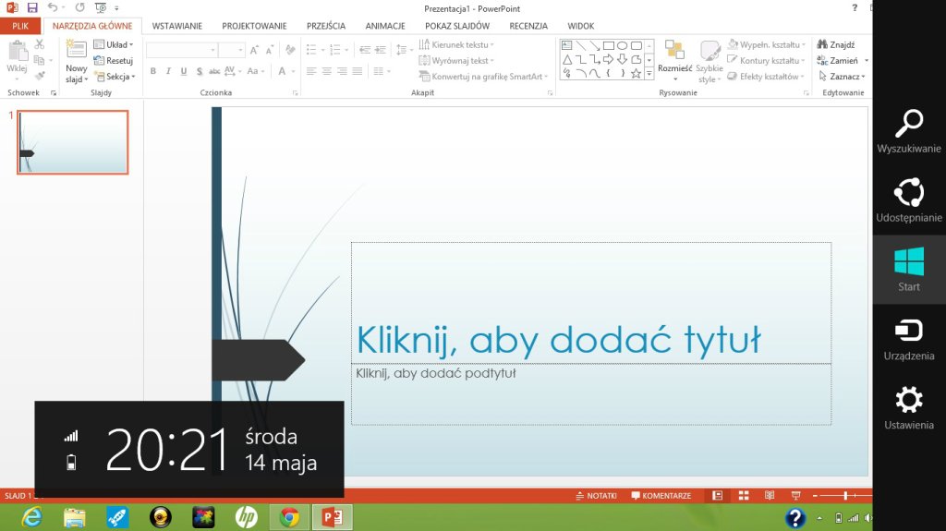Screen dimensions: 946x531
Task: Click the zoom slider handle
Action: (x=846, y=496)
